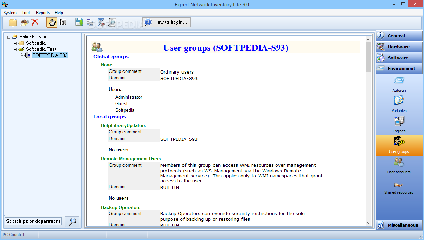This screenshot has height=240, width=424.
Task: Click the Global groups heading
Action: click(111, 57)
